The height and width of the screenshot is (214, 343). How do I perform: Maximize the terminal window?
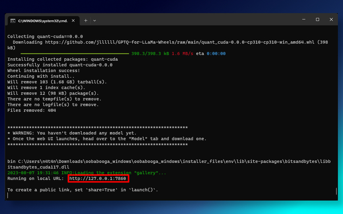[317, 19]
